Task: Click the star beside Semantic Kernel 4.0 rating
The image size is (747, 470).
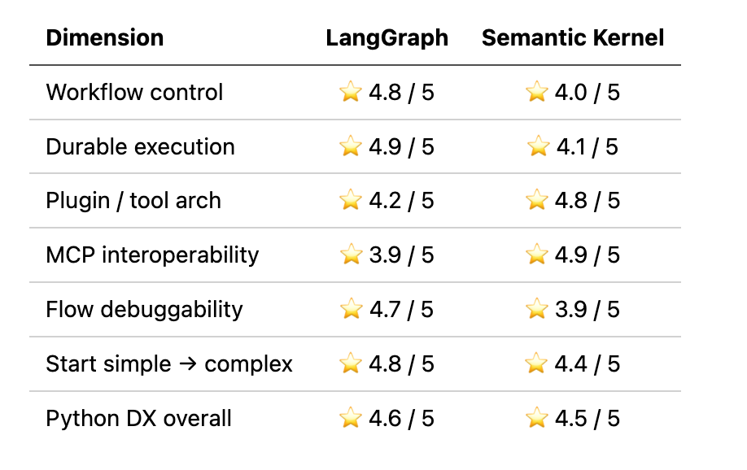Action: [x=536, y=91]
